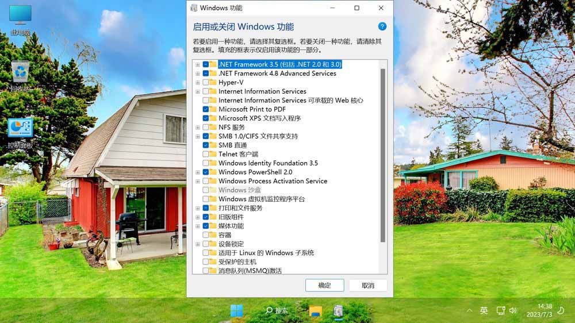This screenshot has height=323, width=575.
Task: Select the Windows 沙盒 label
Action: coord(239,190)
